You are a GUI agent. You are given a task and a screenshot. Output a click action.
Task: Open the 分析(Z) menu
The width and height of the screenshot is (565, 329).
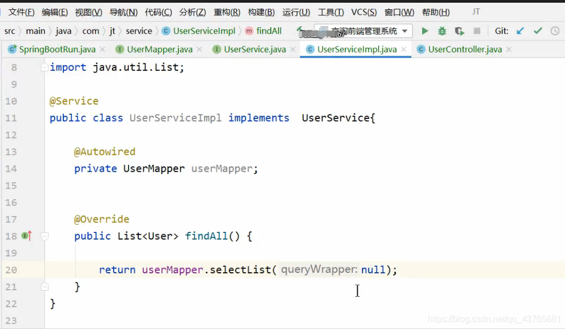[193, 12]
